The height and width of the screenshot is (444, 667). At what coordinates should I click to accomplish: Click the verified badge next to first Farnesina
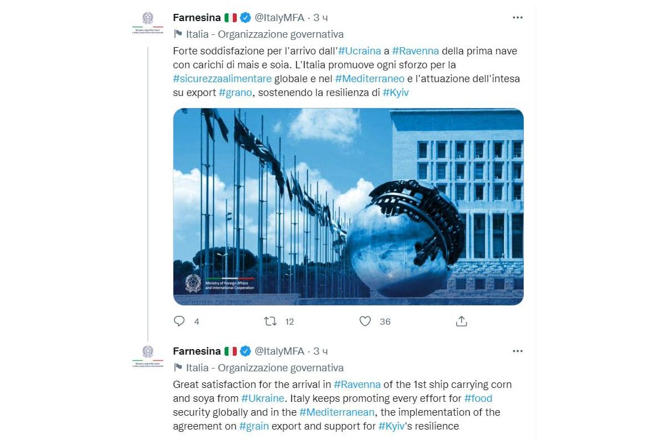[x=246, y=17]
